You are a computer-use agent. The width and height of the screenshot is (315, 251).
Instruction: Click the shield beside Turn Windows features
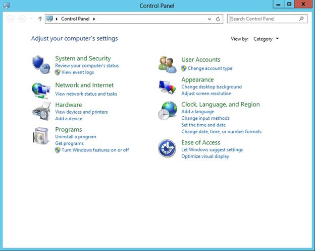[58, 150]
